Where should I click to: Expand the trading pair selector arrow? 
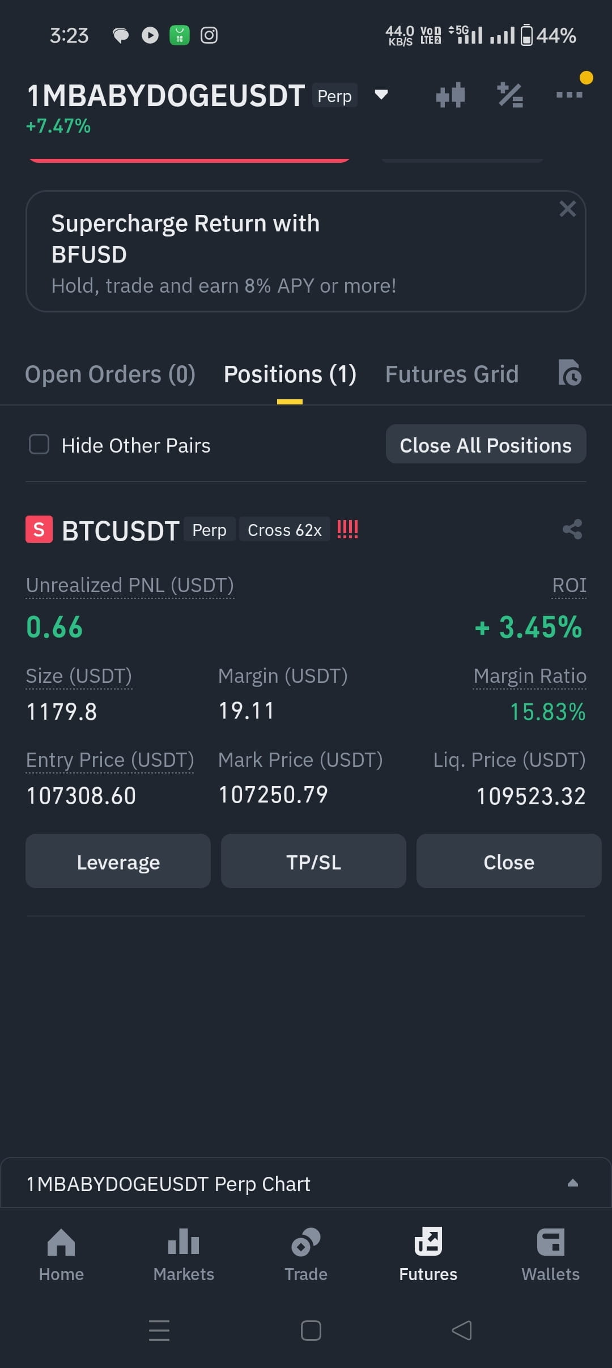381,95
